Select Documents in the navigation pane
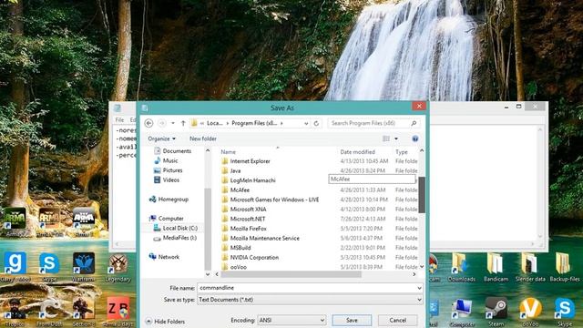Image resolution: width=583 pixels, height=328 pixels. (x=177, y=151)
